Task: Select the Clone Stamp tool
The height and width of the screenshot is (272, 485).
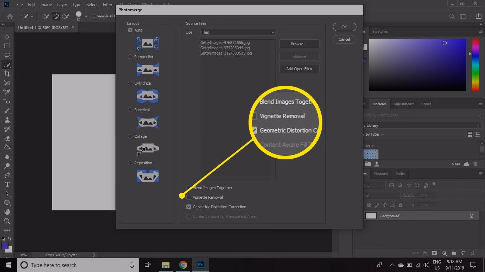Action: coord(7,120)
